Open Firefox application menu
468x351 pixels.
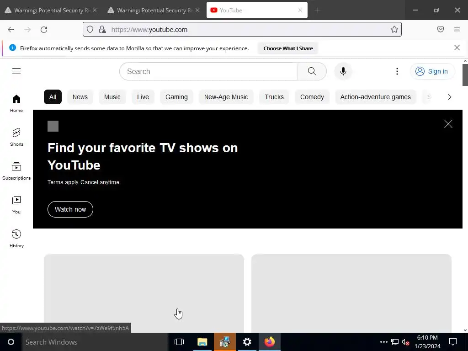(457, 29)
